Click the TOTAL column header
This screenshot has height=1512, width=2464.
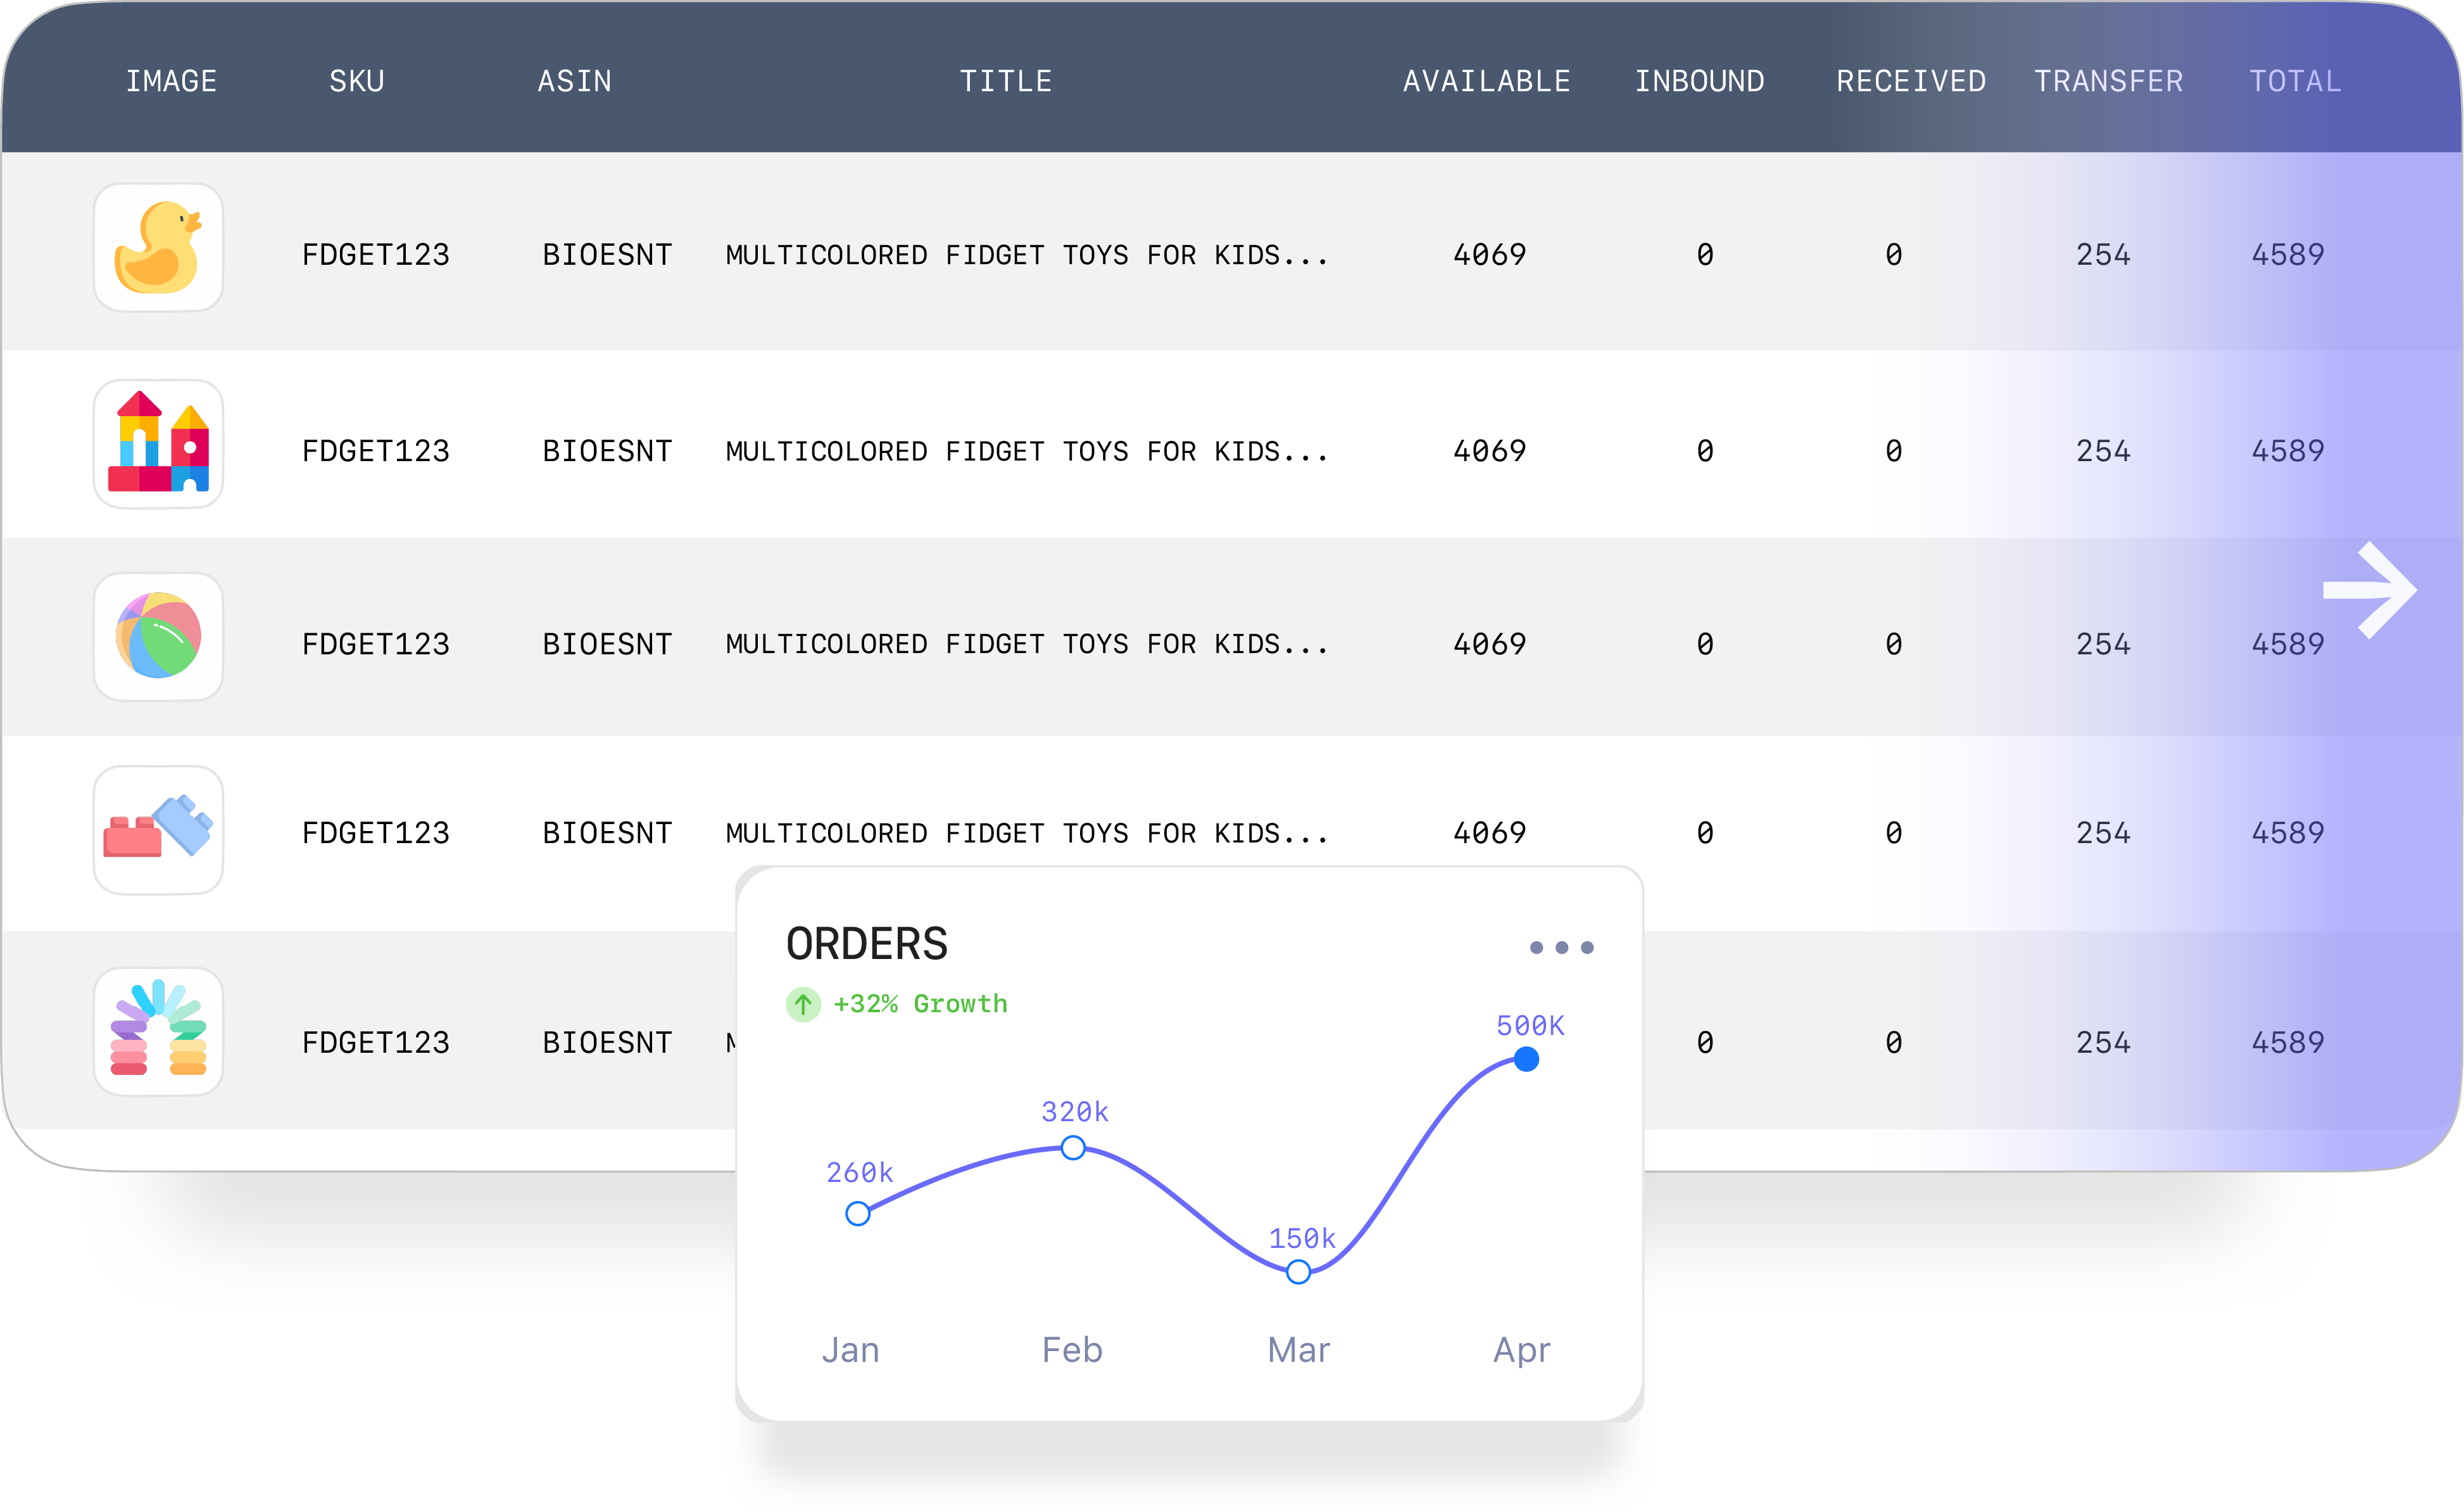[2295, 81]
